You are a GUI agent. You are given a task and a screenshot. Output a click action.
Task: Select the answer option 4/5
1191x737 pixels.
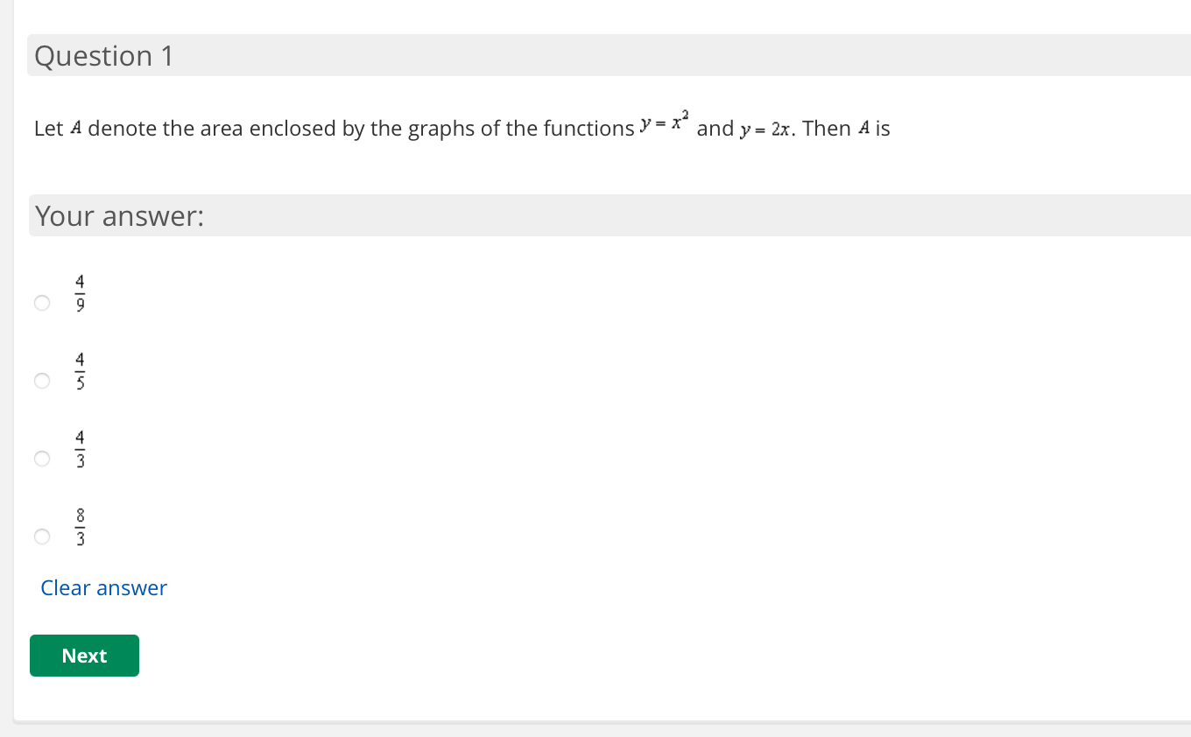pos(41,381)
